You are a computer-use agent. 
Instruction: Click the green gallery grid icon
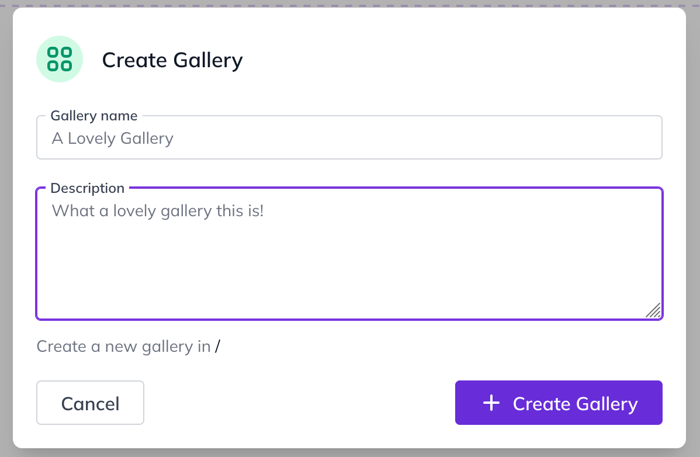point(60,59)
